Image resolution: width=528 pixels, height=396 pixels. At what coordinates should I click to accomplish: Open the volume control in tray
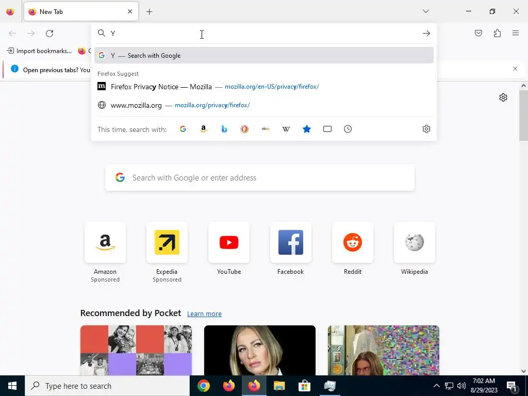click(x=461, y=386)
